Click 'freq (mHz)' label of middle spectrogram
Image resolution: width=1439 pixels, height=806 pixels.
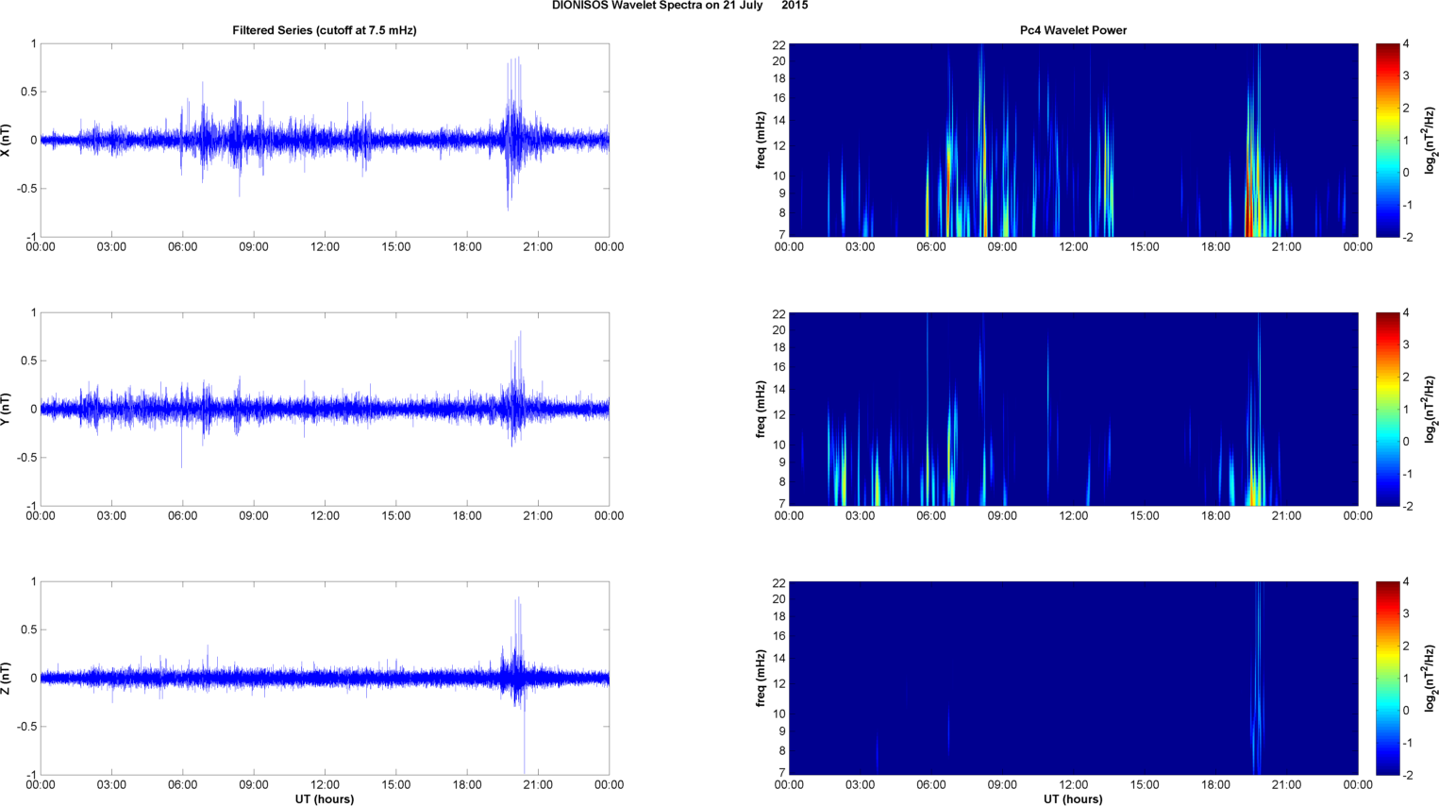point(761,409)
